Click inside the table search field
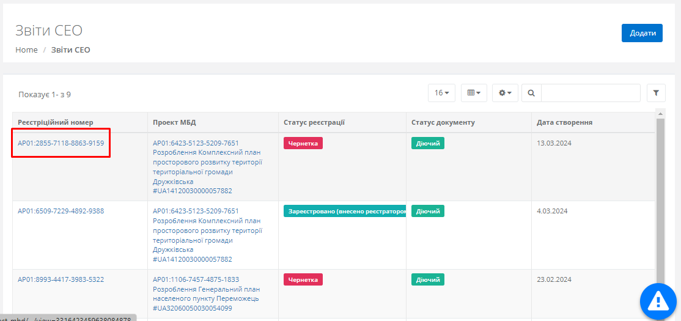The width and height of the screenshot is (681, 321). [x=590, y=93]
